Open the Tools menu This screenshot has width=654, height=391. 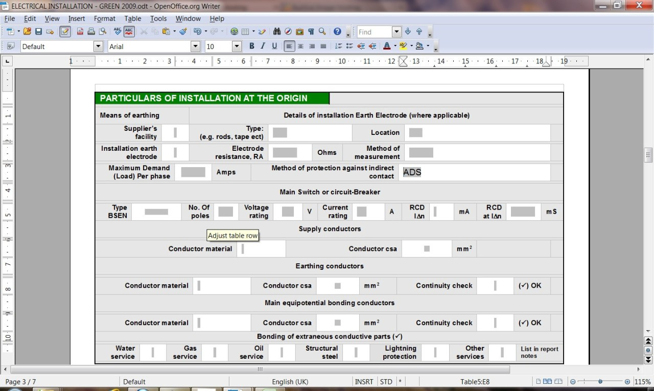pyautogui.click(x=158, y=18)
